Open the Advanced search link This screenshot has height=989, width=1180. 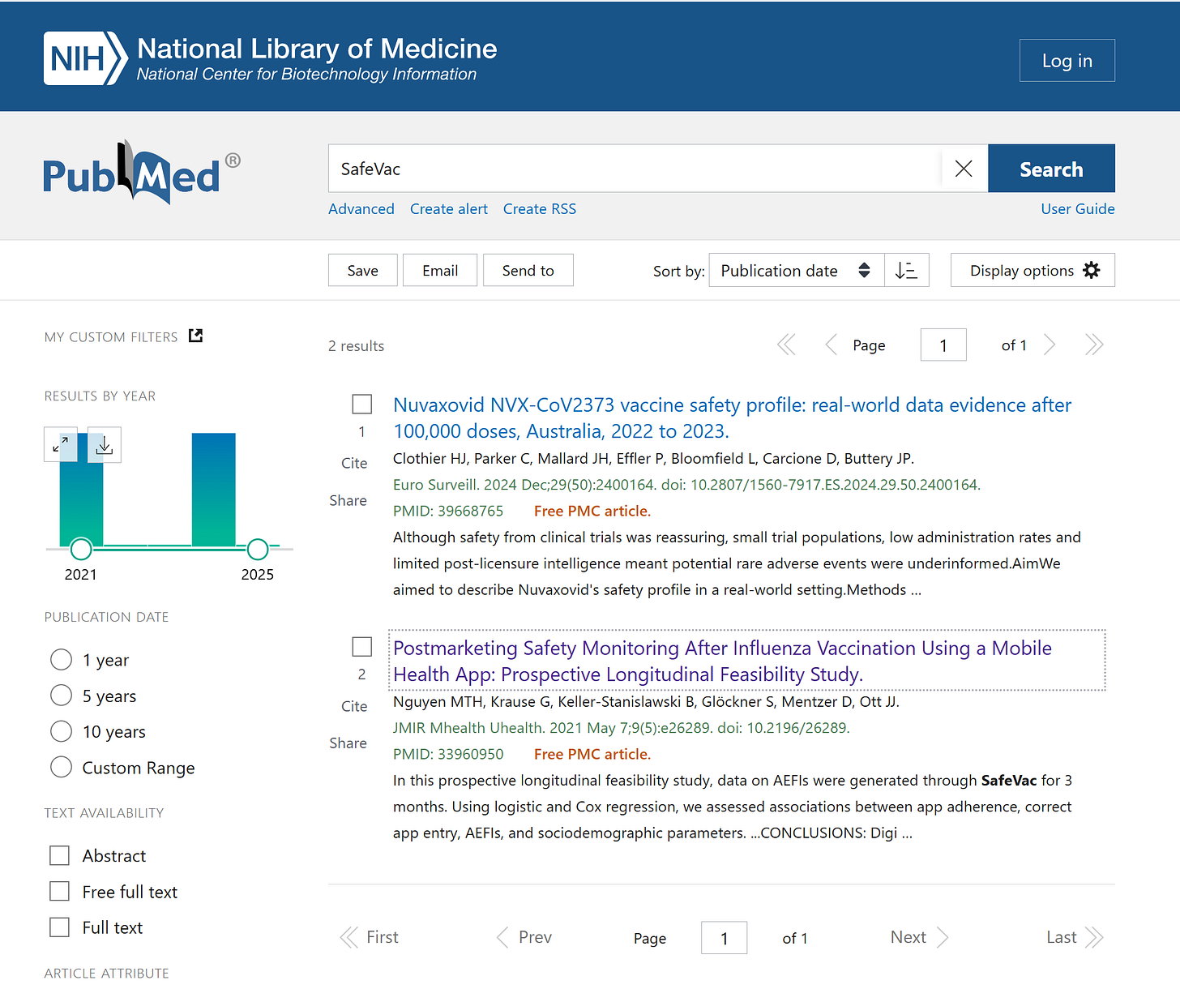coord(361,208)
